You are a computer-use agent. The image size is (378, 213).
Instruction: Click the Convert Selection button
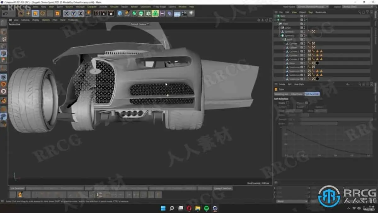tap(223, 188)
